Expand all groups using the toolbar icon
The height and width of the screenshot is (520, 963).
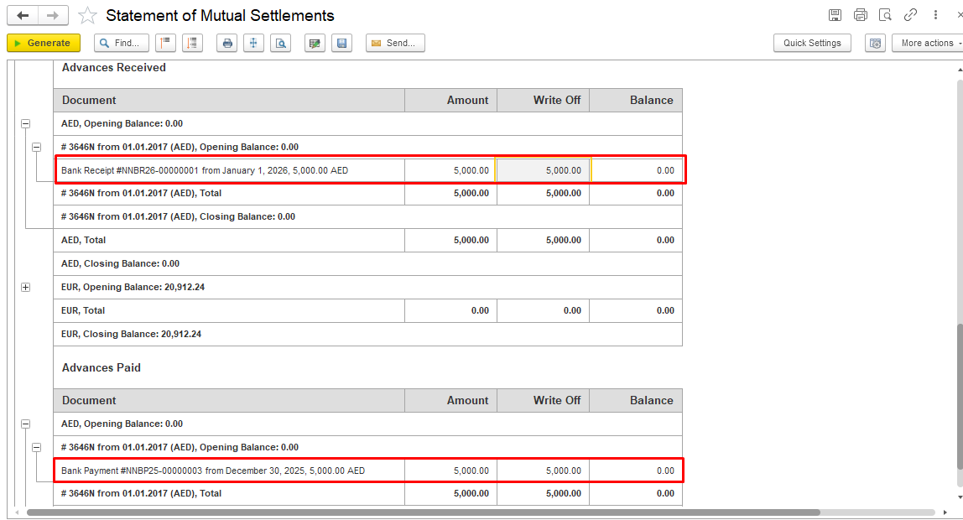click(193, 43)
